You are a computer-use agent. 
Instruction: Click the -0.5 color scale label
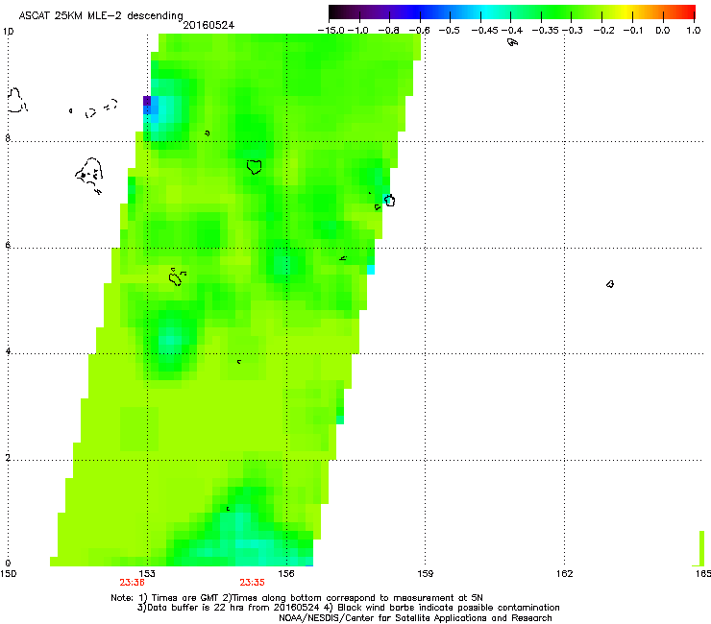450,31
